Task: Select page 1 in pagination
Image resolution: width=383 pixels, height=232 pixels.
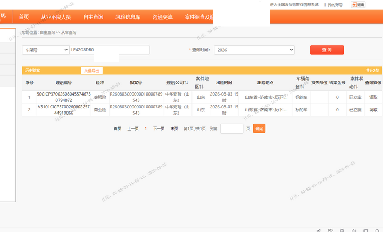Action: click(146, 128)
